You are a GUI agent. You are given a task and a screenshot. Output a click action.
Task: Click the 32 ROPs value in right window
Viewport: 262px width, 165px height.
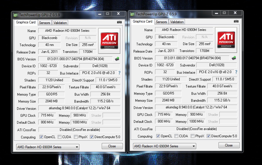coord(165,72)
